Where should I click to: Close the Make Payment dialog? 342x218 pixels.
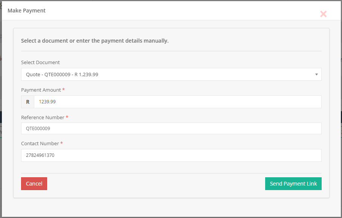coord(323,14)
